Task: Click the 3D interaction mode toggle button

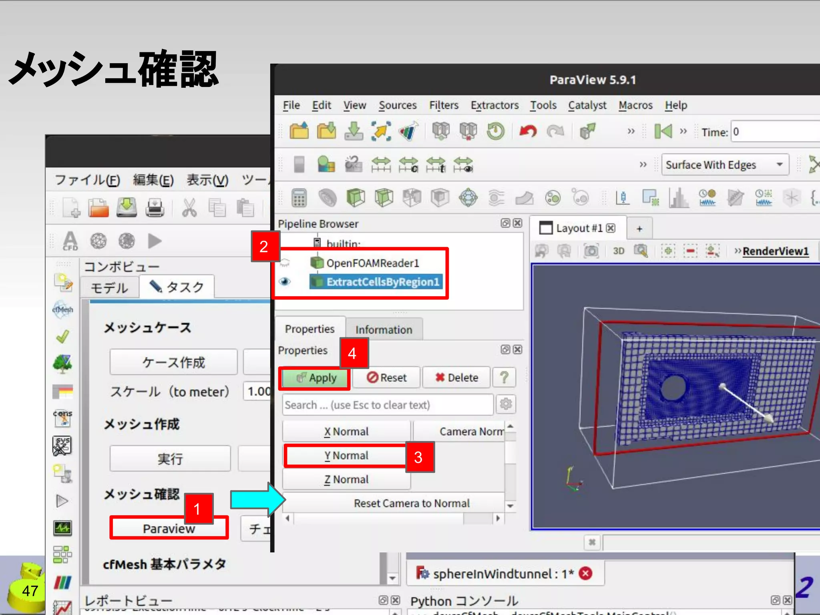Action: (x=619, y=251)
